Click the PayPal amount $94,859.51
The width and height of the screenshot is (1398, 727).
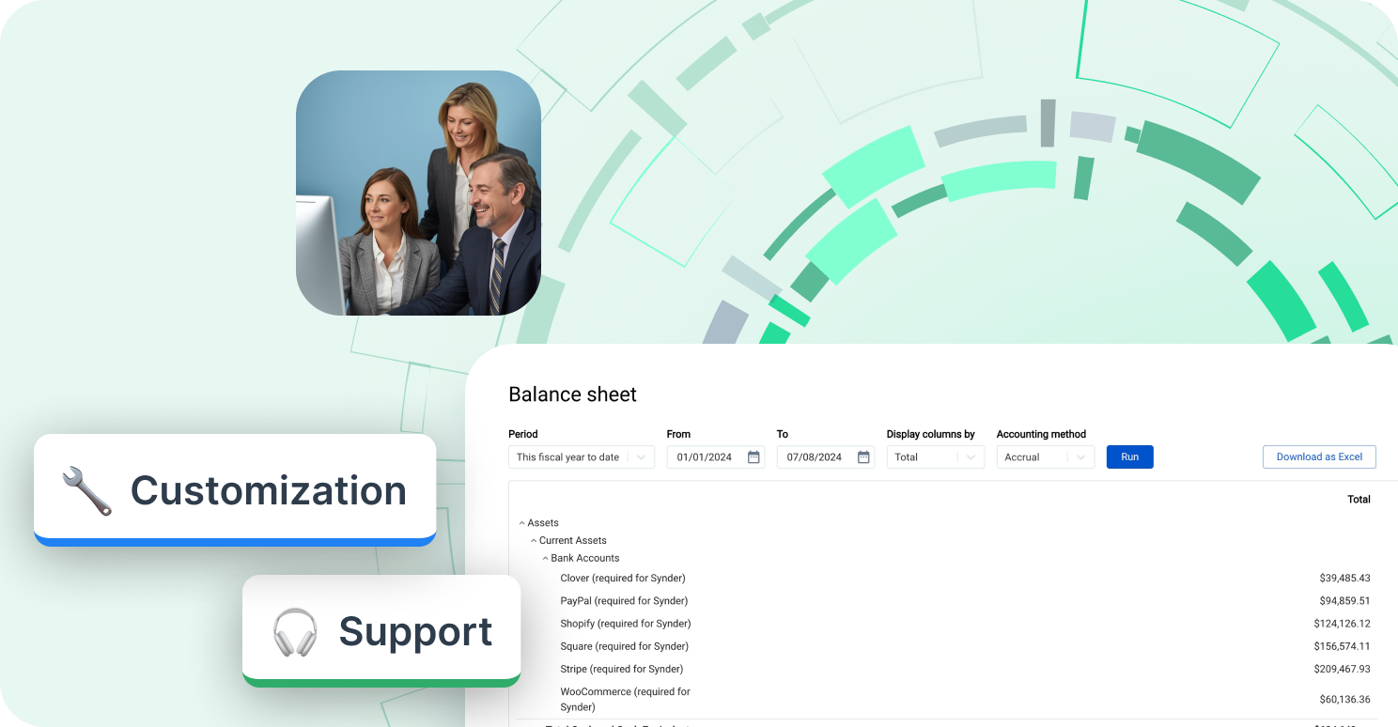[1344, 601]
